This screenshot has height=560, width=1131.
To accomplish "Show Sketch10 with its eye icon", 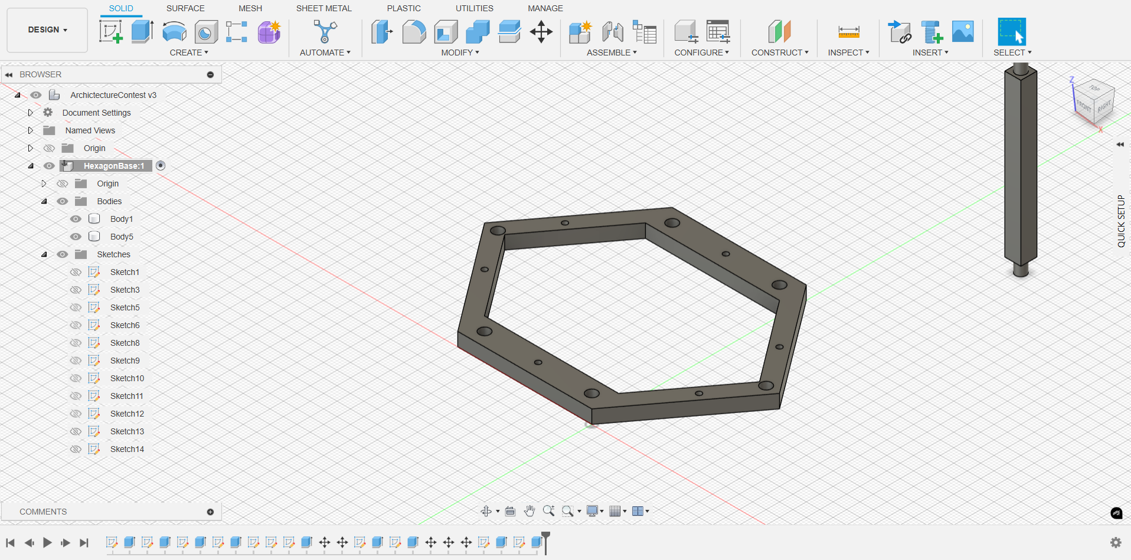I will 76,378.
